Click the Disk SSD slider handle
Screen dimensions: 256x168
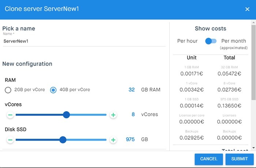63,140
